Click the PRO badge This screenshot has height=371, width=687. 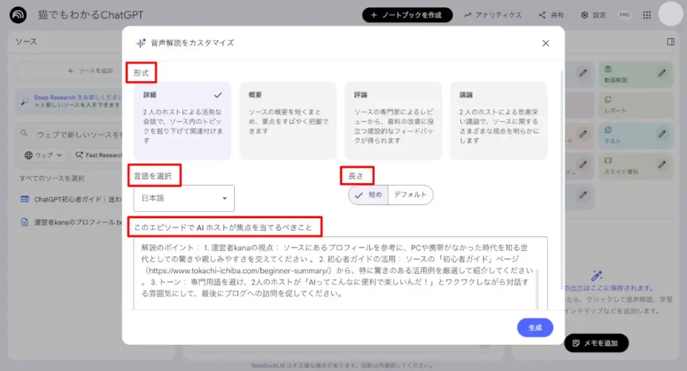(x=625, y=15)
